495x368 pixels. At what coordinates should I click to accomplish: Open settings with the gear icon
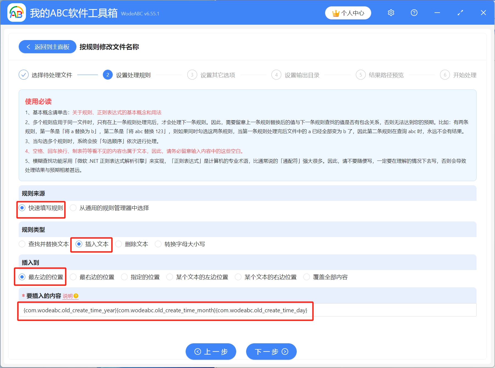pyautogui.click(x=391, y=13)
